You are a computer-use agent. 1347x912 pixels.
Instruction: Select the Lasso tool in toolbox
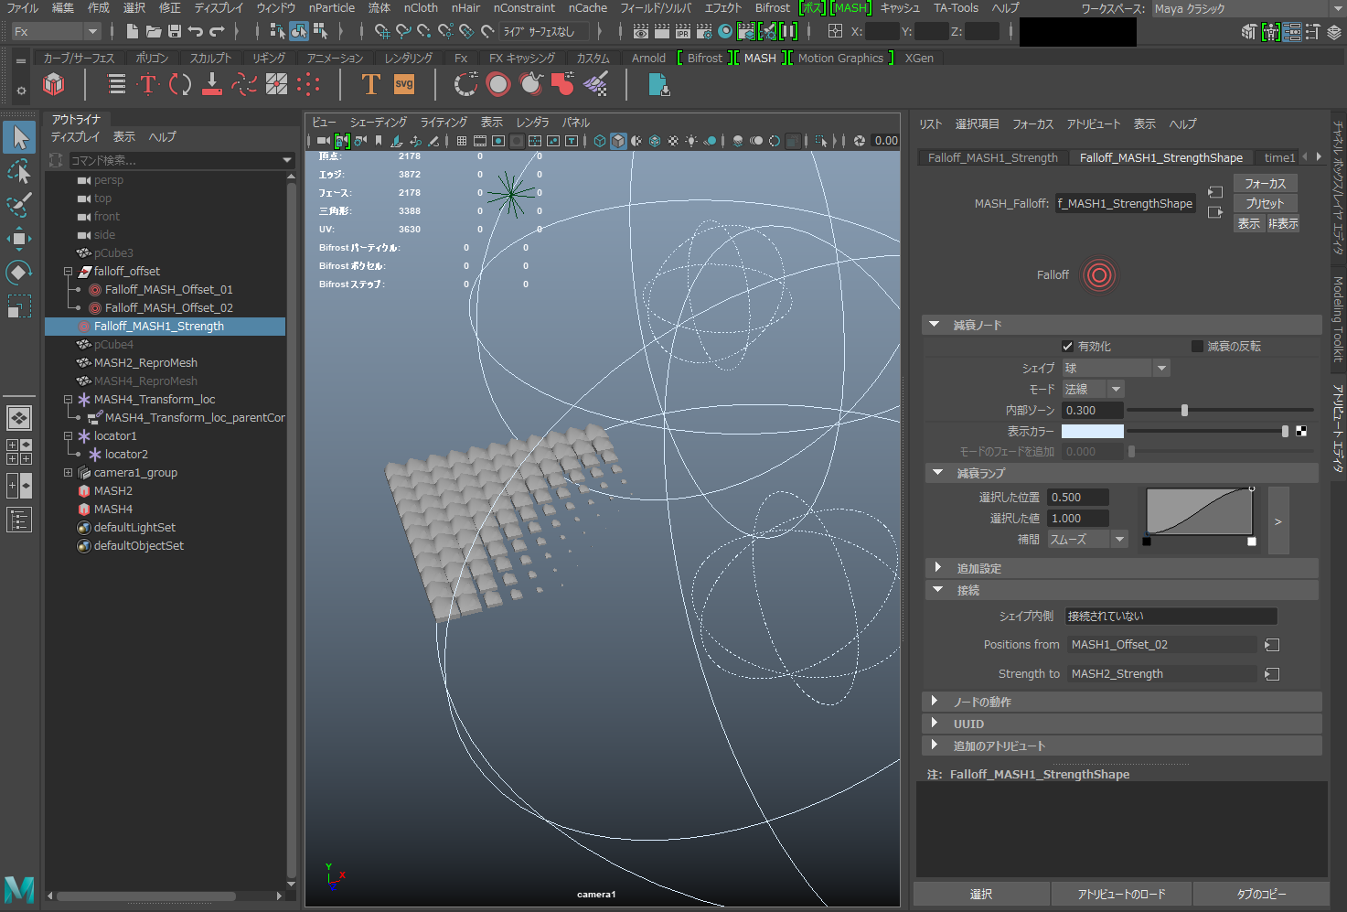(19, 171)
